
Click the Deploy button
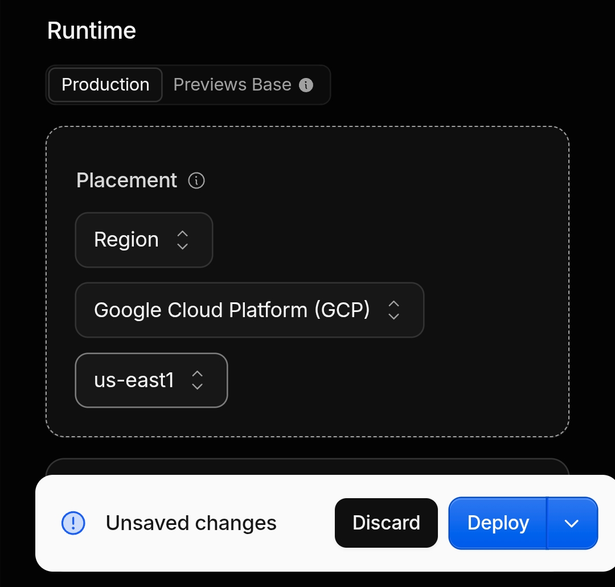(x=498, y=523)
